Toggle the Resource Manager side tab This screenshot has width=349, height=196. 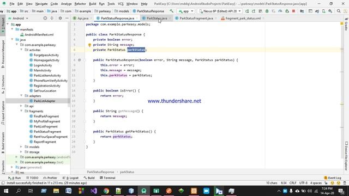[3, 54]
